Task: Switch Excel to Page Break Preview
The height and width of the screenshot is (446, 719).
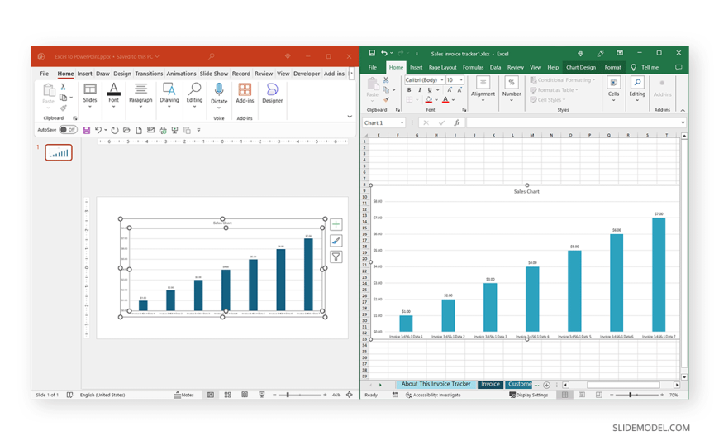Action: click(x=599, y=395)
